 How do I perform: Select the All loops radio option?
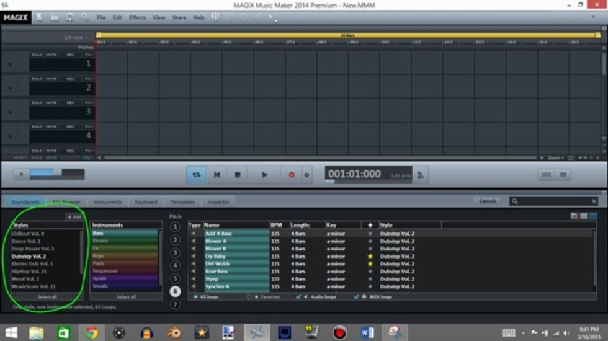[x=195, y=297]
